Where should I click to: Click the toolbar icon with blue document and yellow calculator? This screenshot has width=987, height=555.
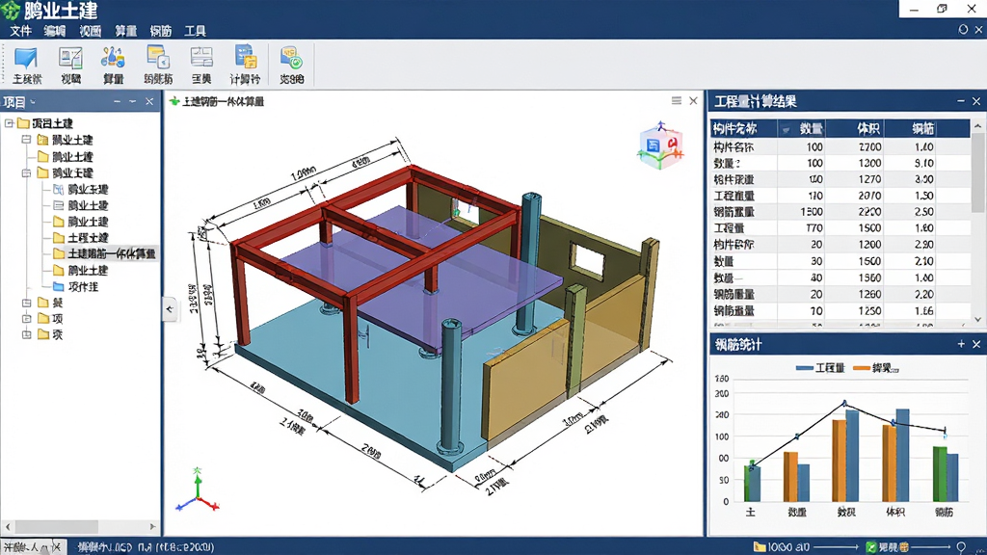click(245, 57)
